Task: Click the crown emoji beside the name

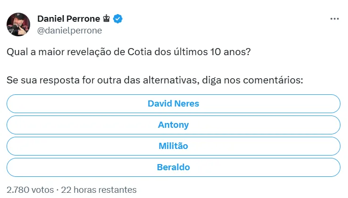Action: (107, 19)
